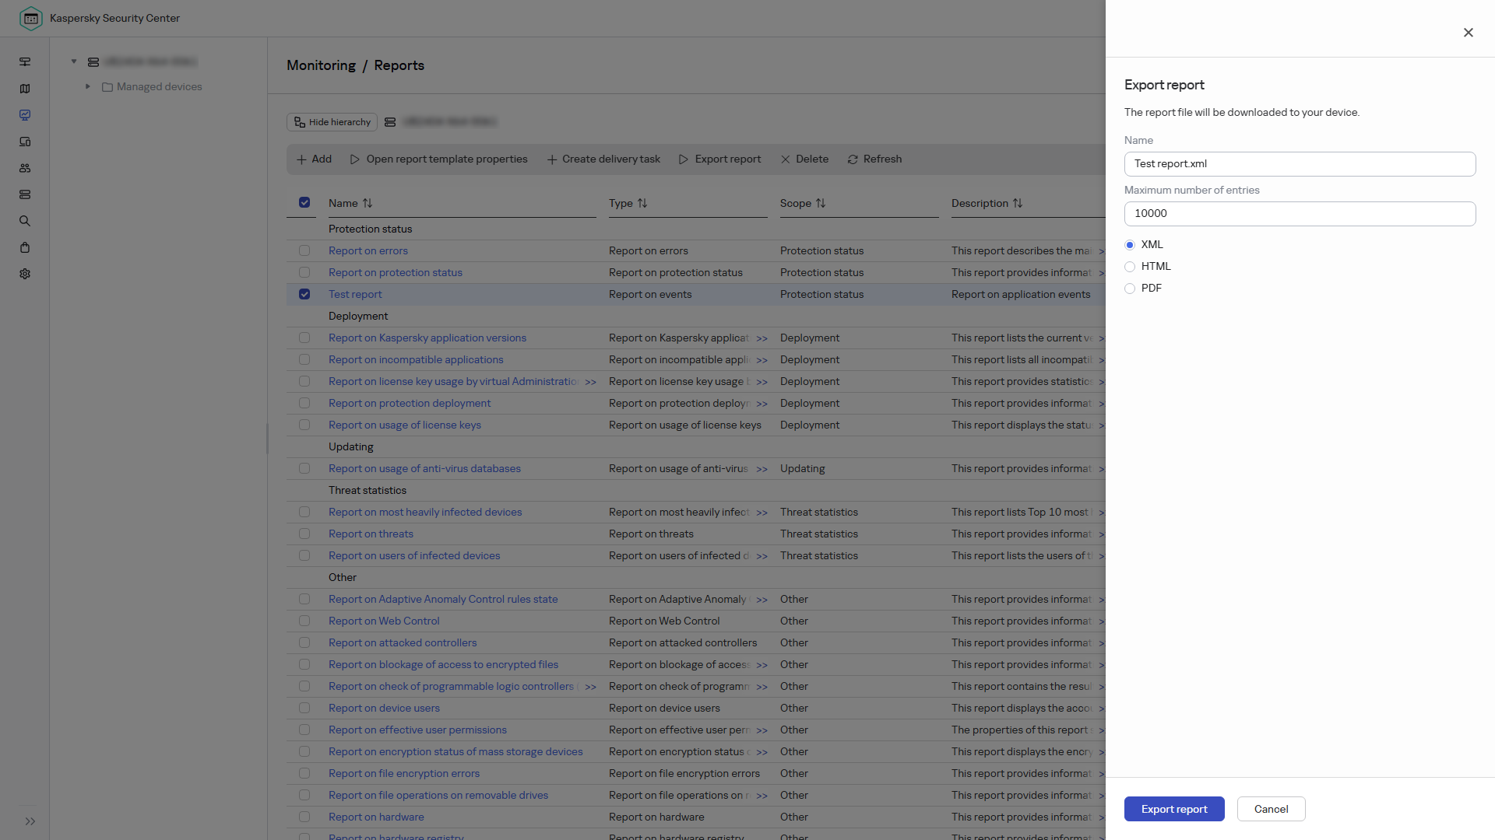Image resolution: width=1495 pixels, height=840 pixels.
Task: Open the devices sidebar icon
Action: [25, 142]
